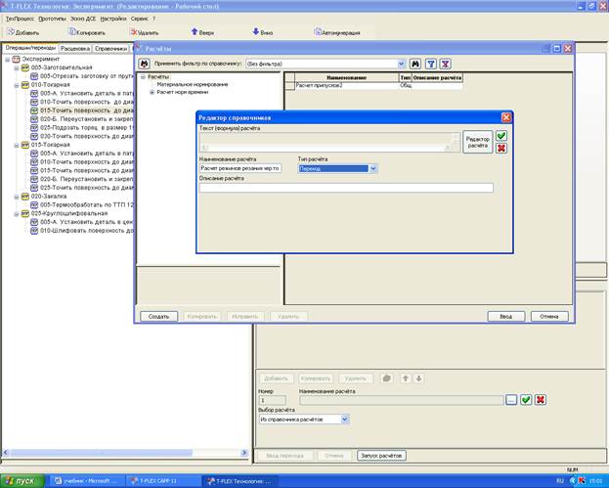Click the RU language indicator in tray

point(560,481)
